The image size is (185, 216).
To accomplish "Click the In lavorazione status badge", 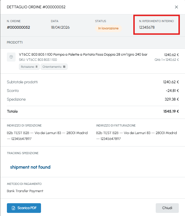I will [109, 28].
